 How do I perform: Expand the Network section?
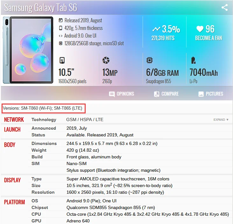click(x=221, y=120)
